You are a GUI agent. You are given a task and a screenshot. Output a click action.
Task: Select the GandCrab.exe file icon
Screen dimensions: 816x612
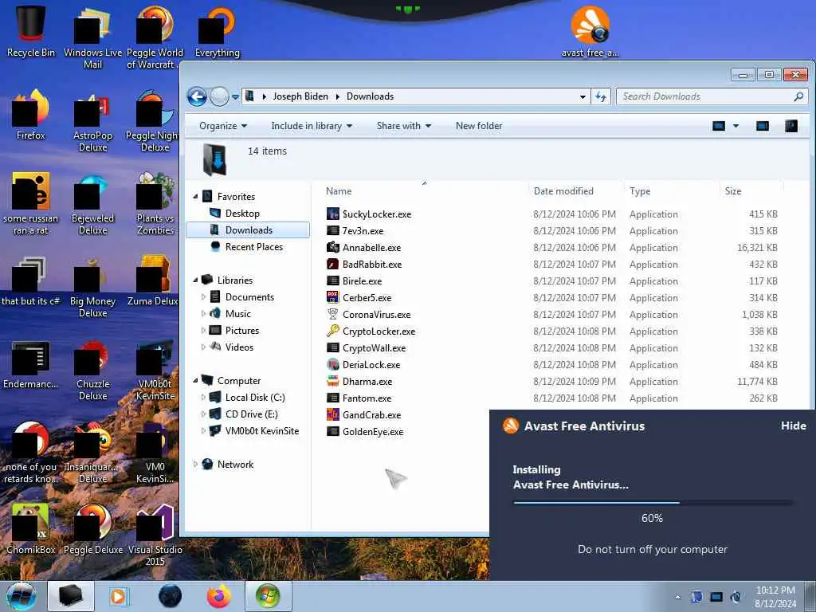pos(332,414)
